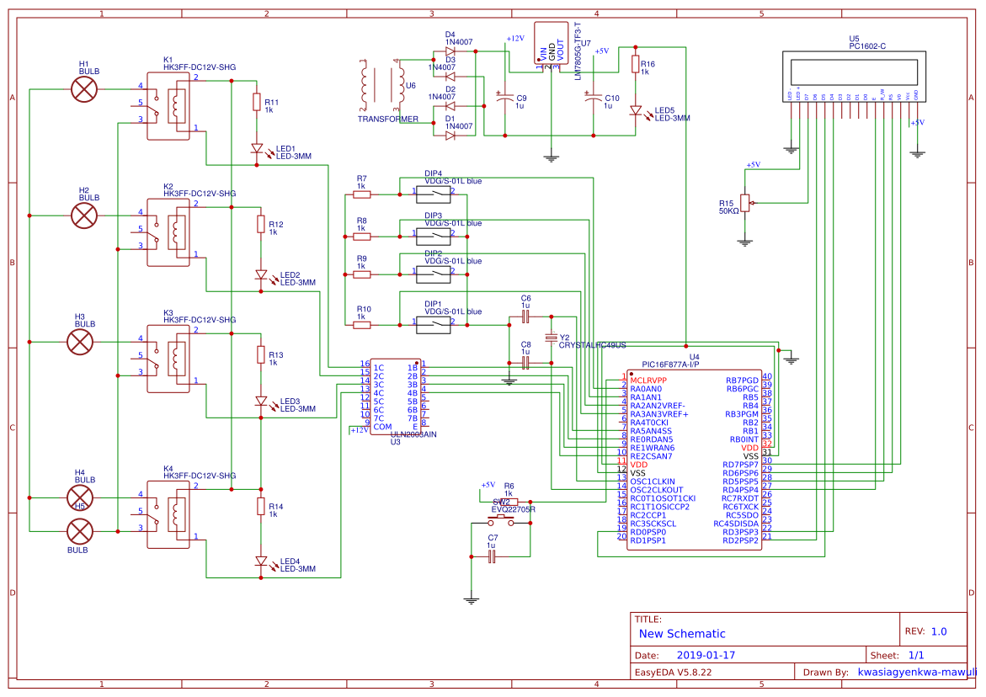Click the date 2019-01-17 field

tap(706, 655)
